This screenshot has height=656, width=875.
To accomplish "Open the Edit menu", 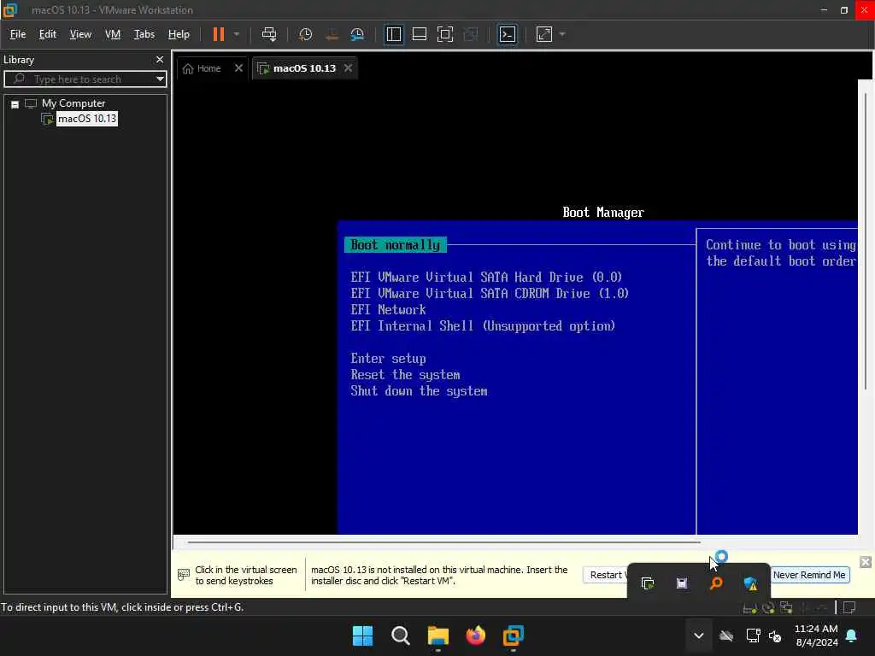I will (x=48, y=34).
